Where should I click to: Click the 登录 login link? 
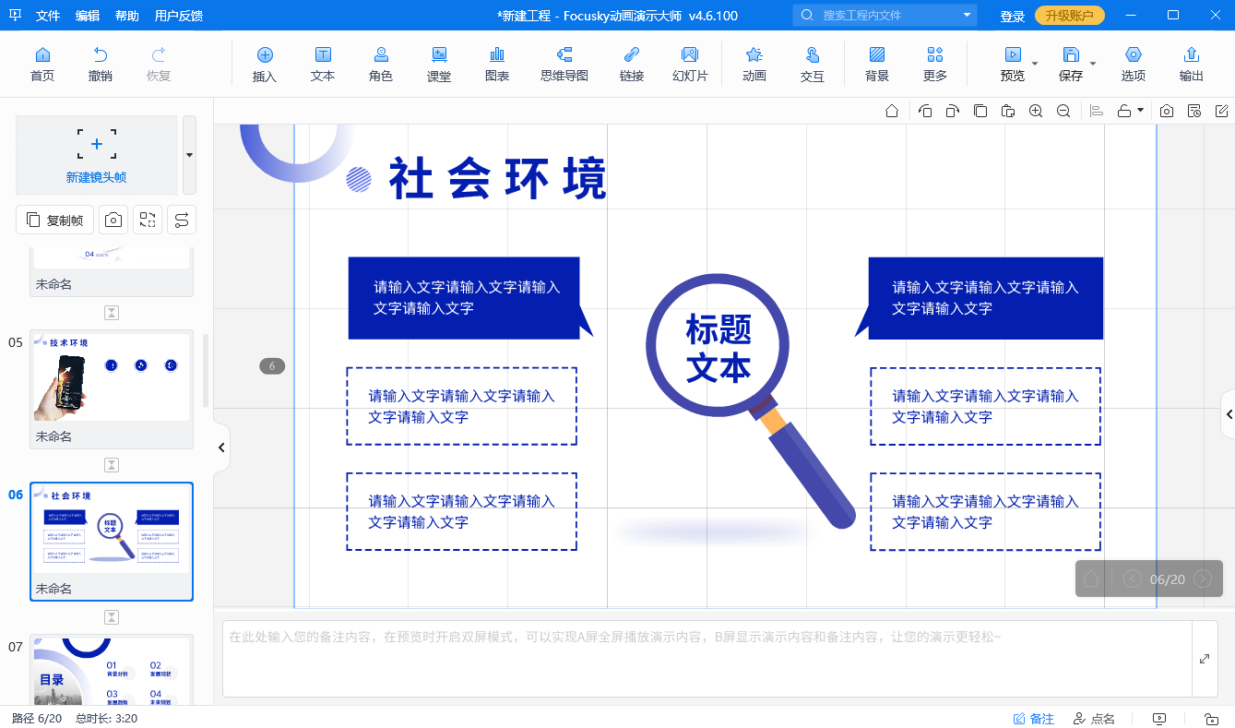1013,16
